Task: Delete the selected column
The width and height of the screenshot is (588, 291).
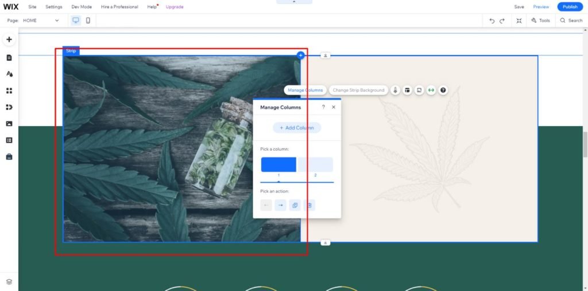Action: pos(310,205)
